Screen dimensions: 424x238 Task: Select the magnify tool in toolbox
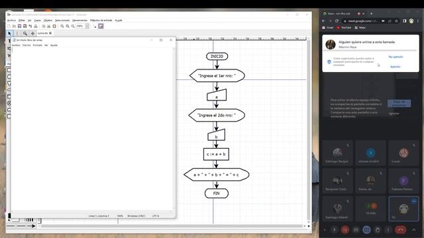tap(25, 33)
